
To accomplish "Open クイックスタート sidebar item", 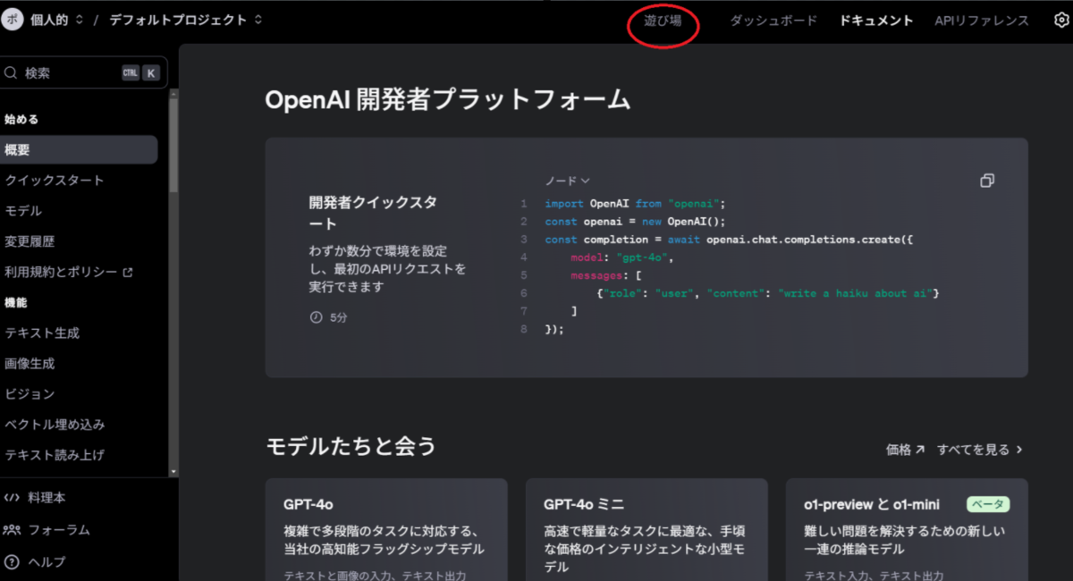I will pos(55,181).
